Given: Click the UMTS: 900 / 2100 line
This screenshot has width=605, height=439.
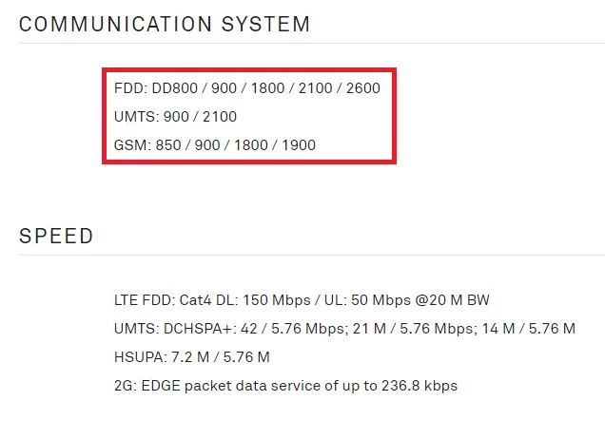Looking at the screenshot, I should 175,117.
